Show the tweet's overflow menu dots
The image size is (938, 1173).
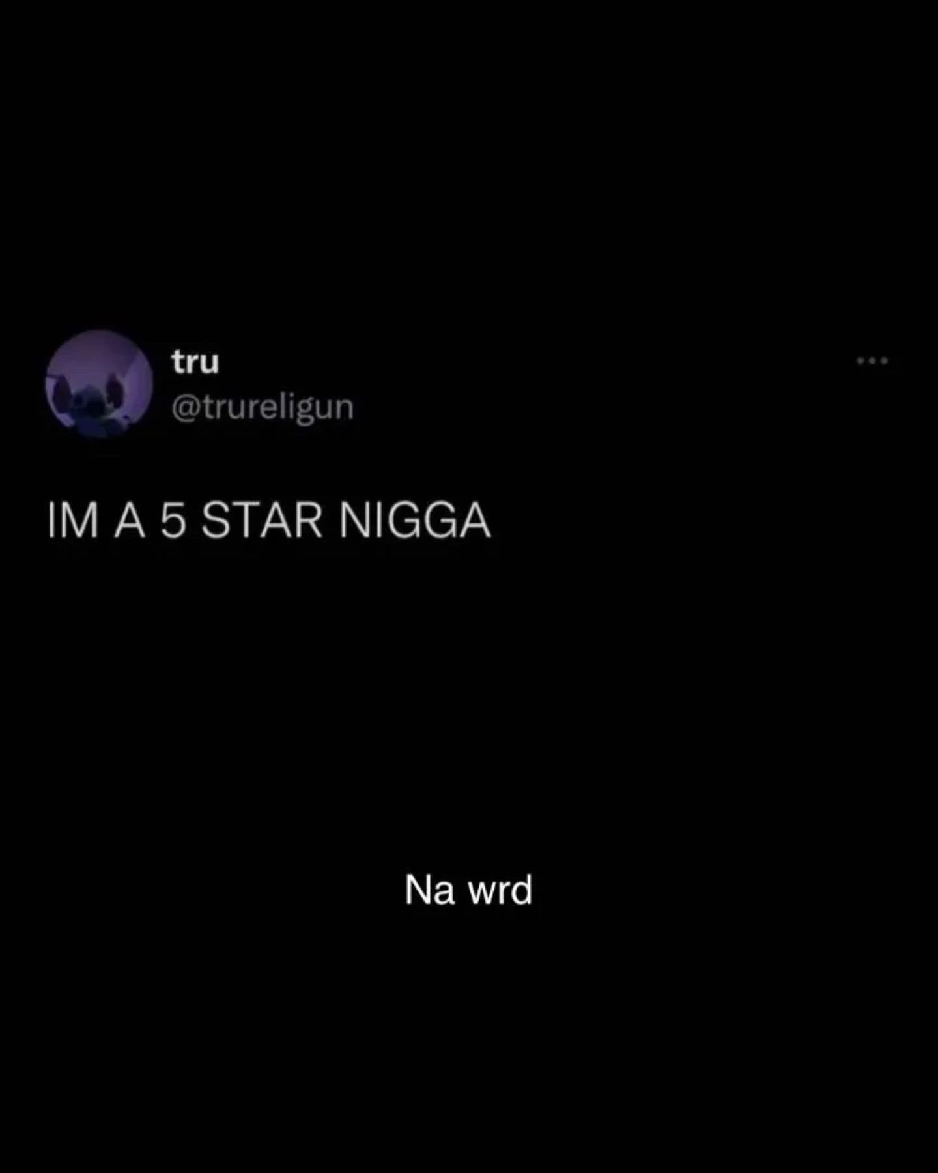(x=872, y=360)
